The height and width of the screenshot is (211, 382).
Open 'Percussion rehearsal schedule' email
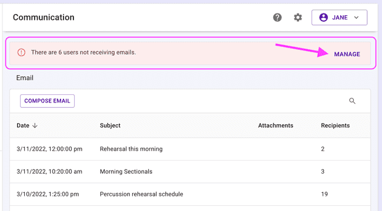click(141, 194)
